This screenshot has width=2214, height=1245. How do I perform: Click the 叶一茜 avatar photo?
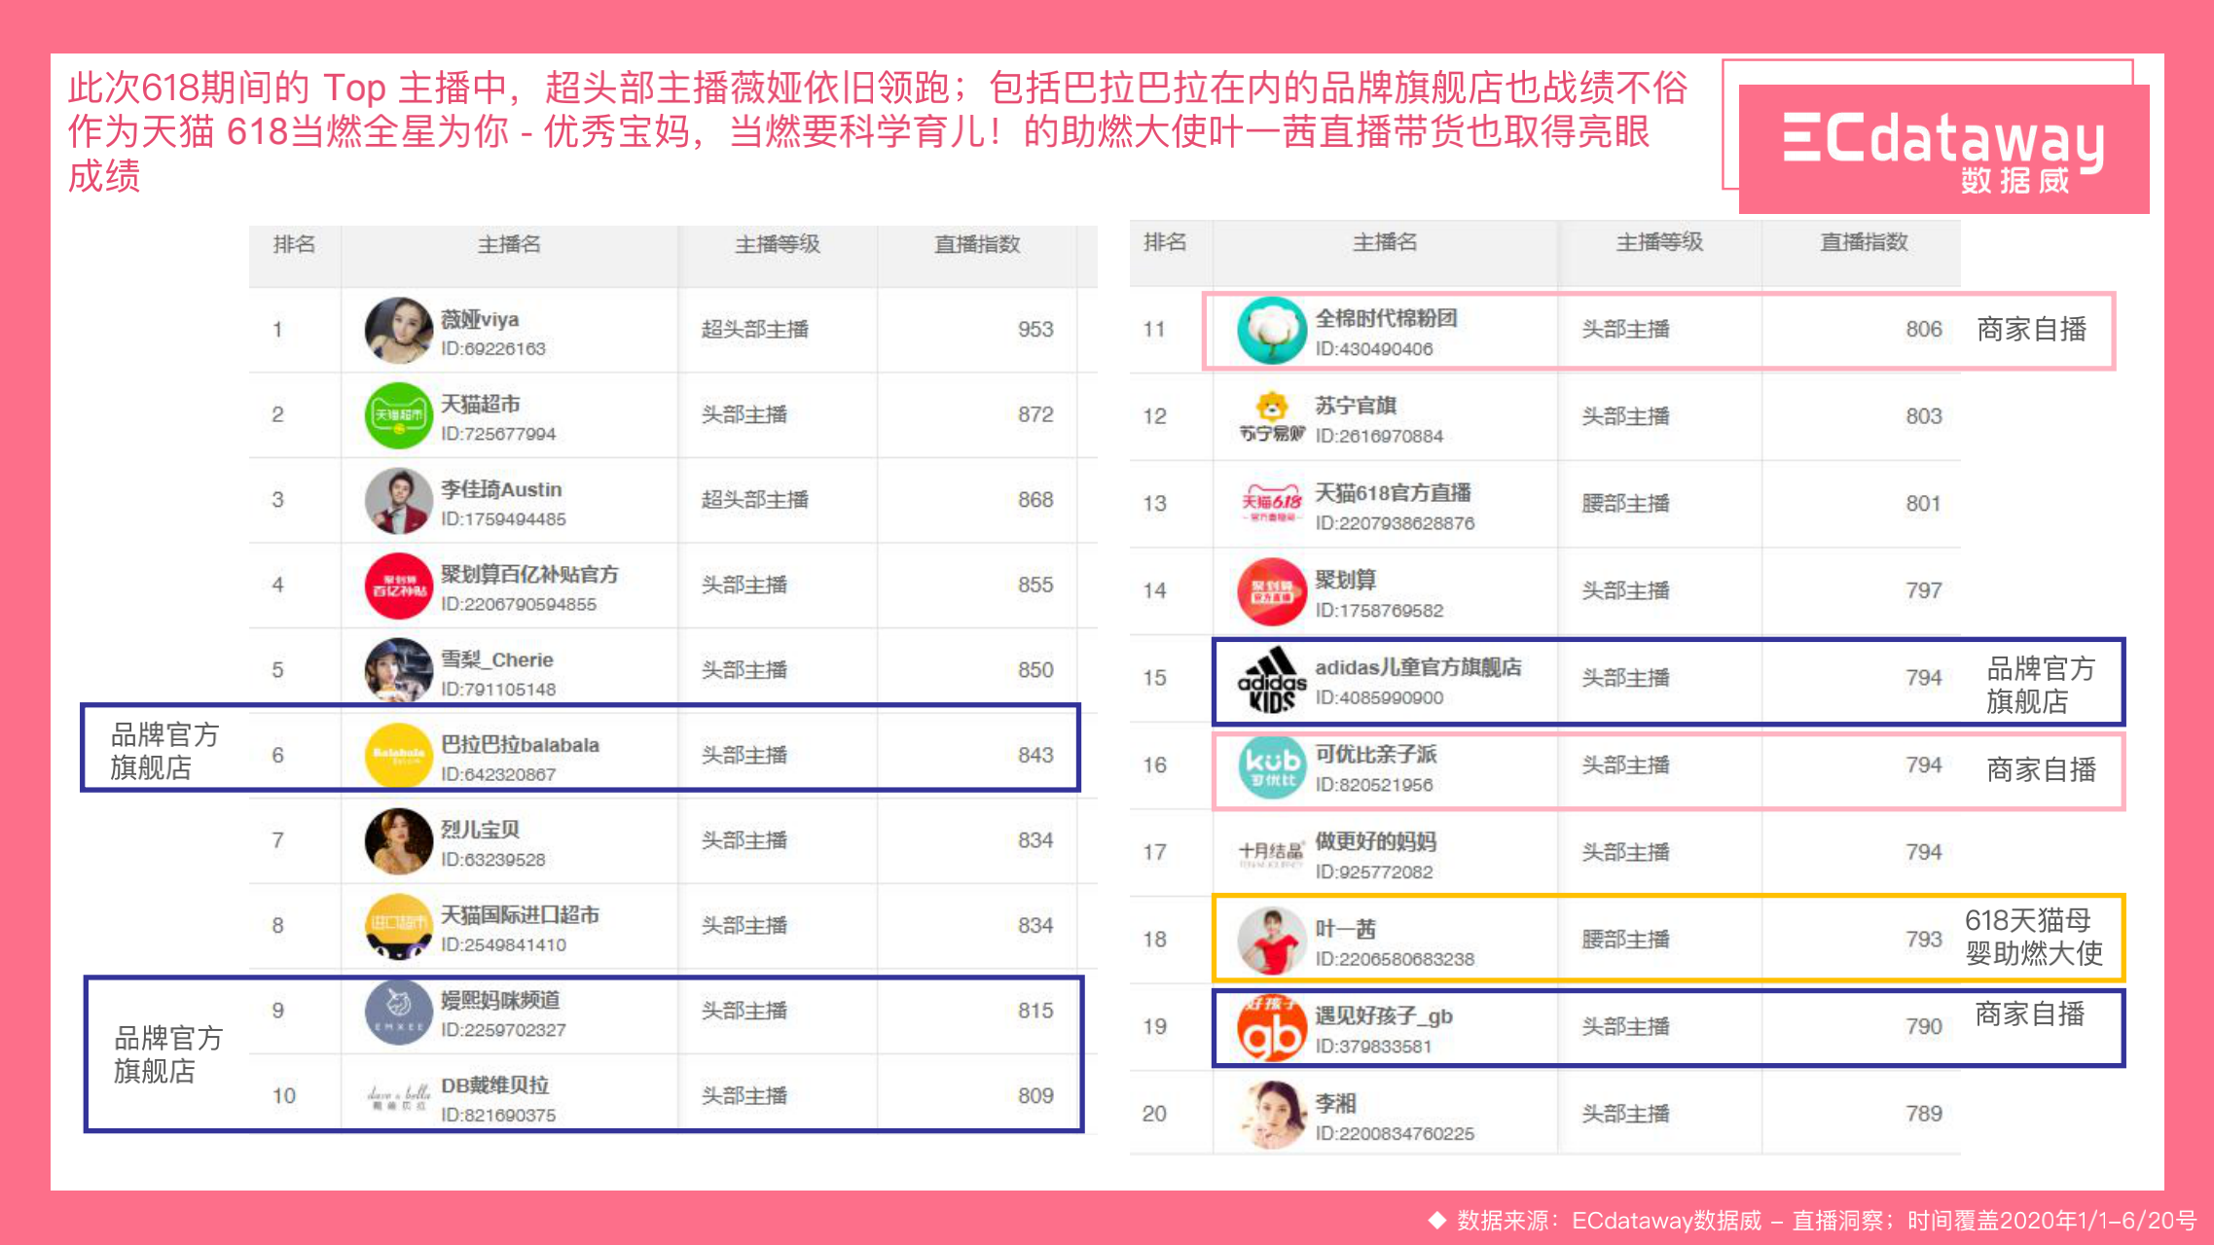point(1271,941)
